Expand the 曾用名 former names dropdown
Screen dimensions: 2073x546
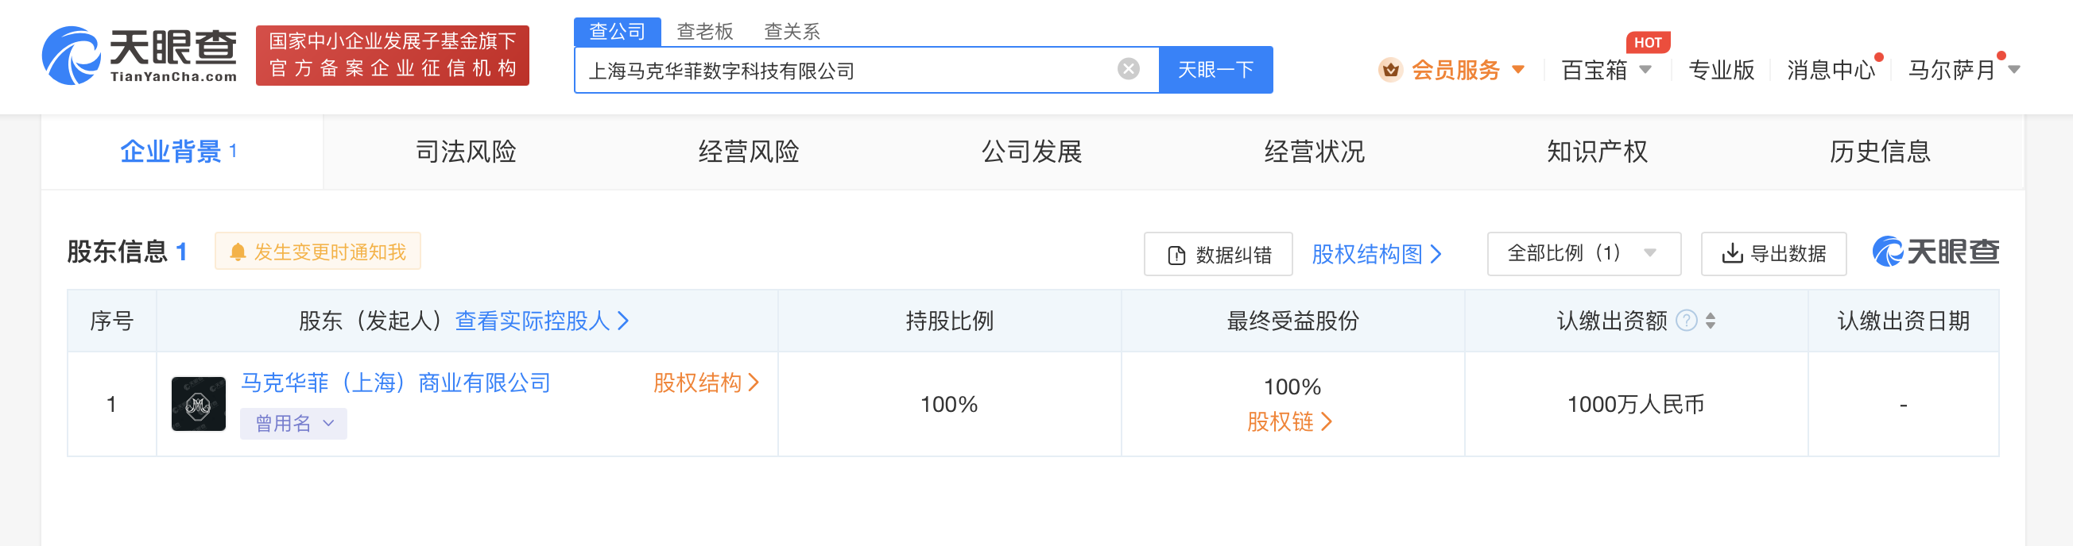coord(293,424)
